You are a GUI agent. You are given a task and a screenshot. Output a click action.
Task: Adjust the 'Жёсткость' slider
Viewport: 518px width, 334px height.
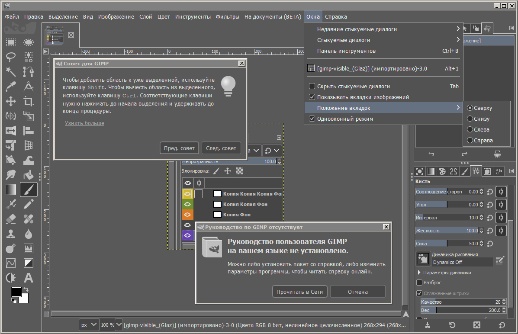(x=447, y=231)
